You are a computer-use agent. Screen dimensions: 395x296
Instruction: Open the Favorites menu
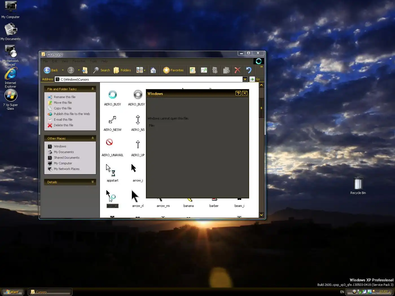(79, 61)
